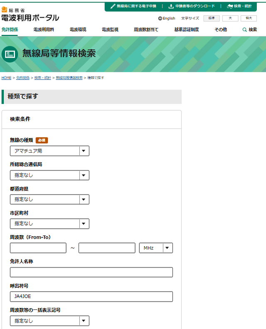Viewport: 266px width, 329px height.
Task: Click the magnifier search icon in the navigation
Action: 244,30
